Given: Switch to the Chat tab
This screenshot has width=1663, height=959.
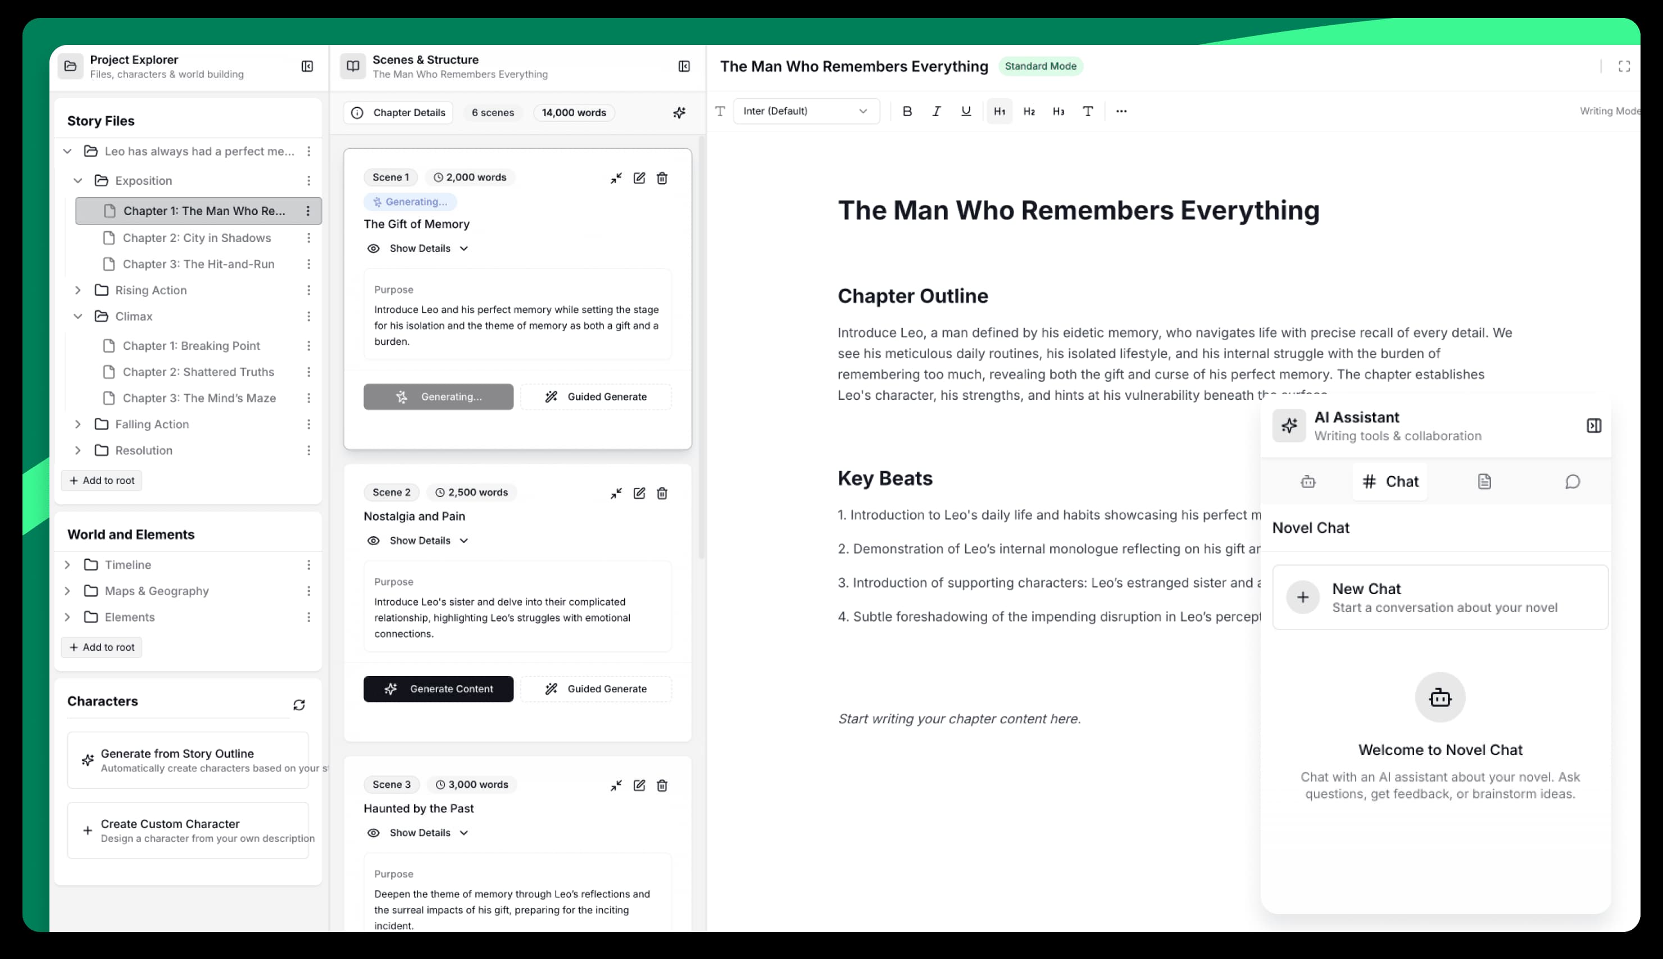Looking at the screenshot, I should tap(1390, 482).
